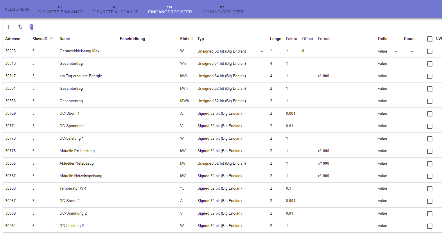Click the Temperatur WR name cell
The height and width of the screenshot is (239, 442).
[73, 188]
